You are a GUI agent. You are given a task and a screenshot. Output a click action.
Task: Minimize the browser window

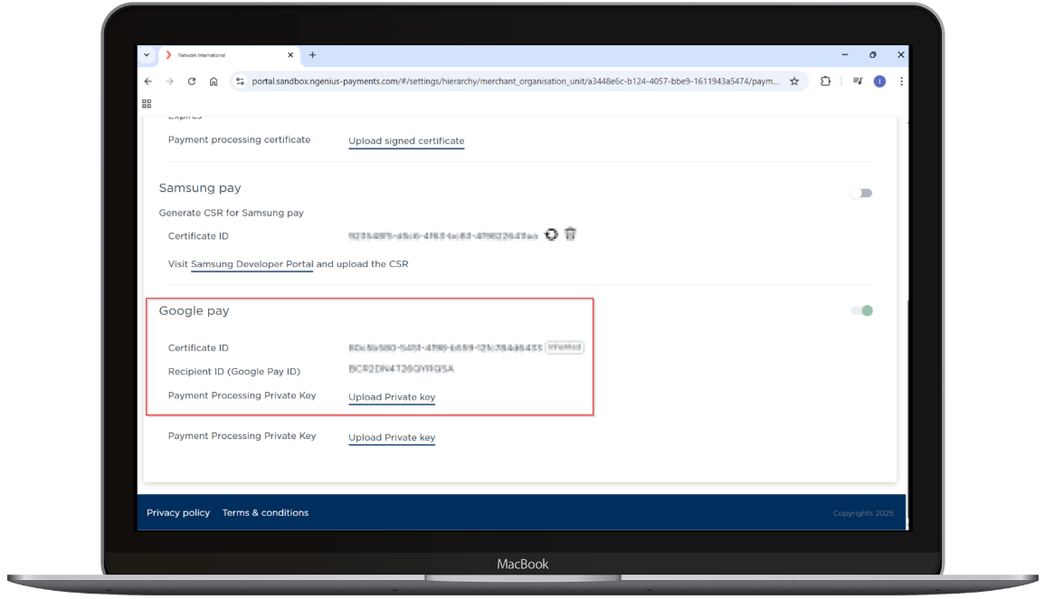pyautogui.click(x=845, y=55)
